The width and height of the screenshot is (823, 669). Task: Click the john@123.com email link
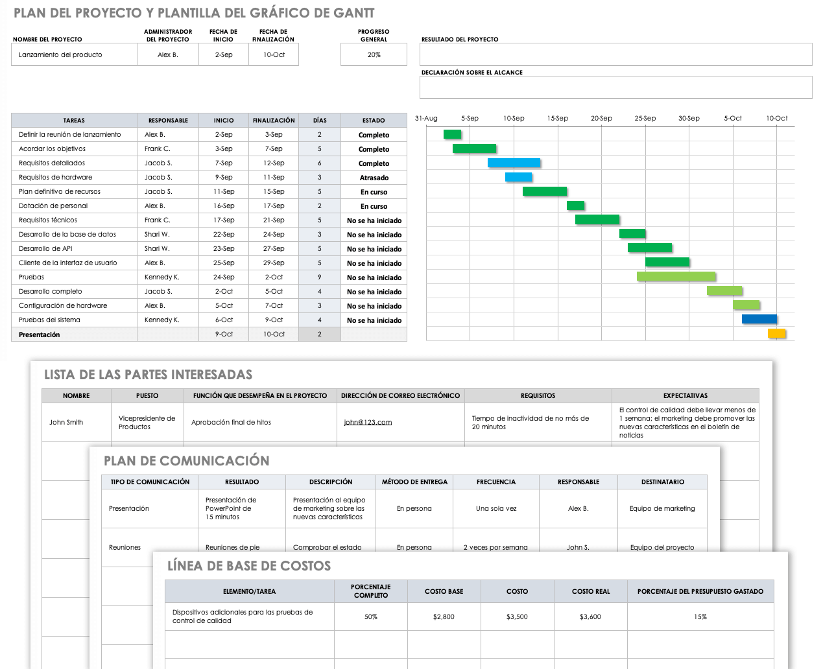tap(368, 422)
